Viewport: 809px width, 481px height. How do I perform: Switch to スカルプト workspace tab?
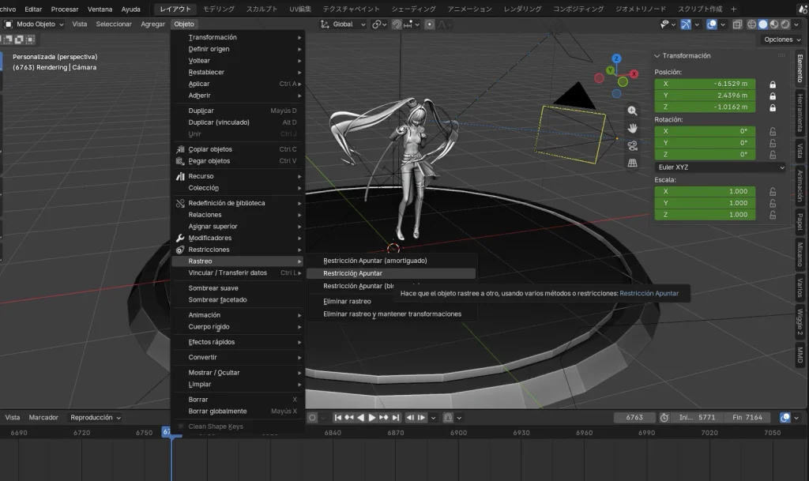click(x=262, y=9)
